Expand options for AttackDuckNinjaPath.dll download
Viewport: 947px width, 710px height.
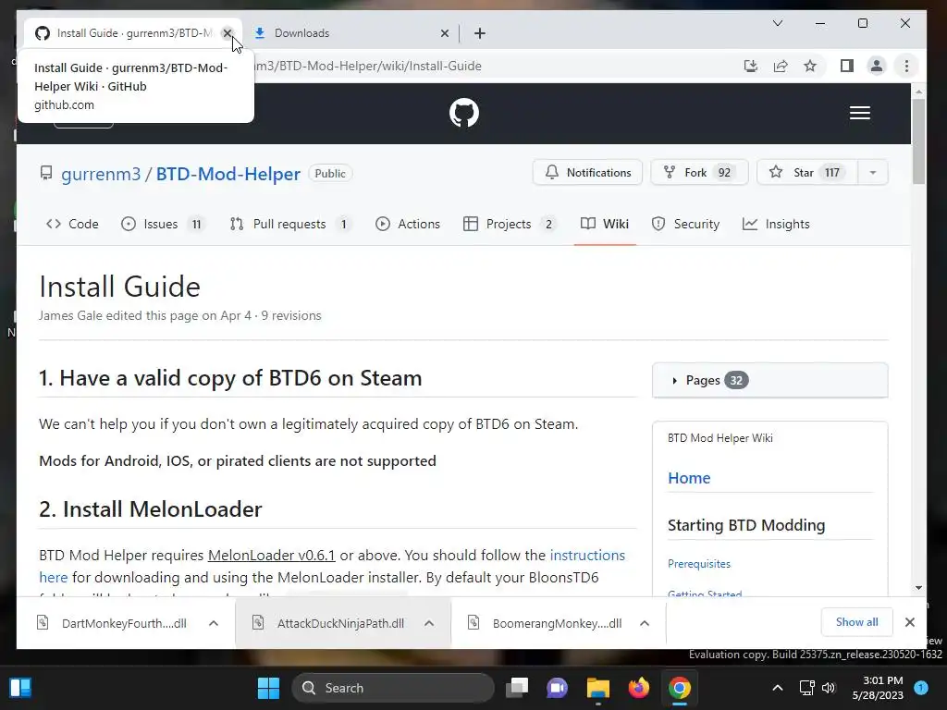[x=429, y=623]
